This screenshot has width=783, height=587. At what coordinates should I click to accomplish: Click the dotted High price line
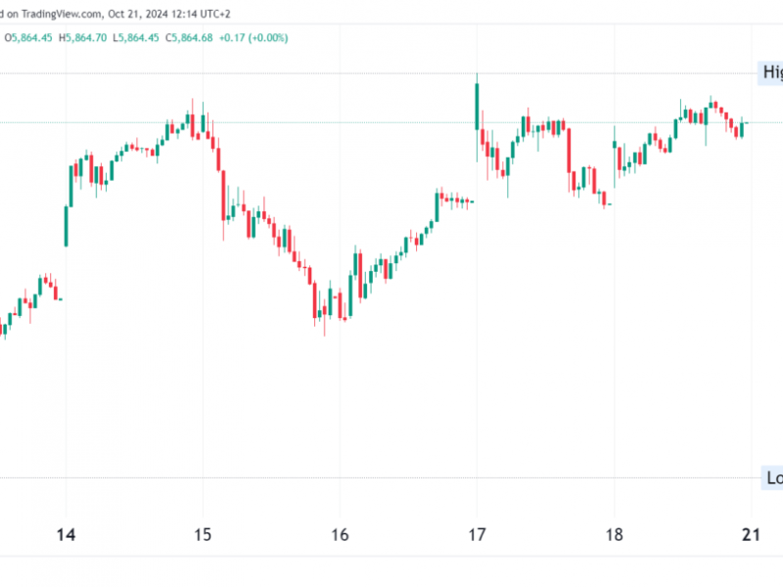[378, 73]
